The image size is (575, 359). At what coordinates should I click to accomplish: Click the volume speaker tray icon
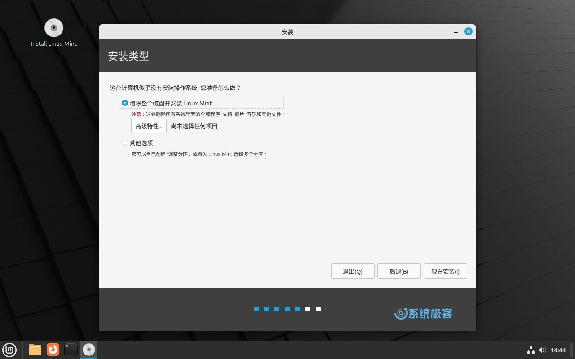click(542, 350)
